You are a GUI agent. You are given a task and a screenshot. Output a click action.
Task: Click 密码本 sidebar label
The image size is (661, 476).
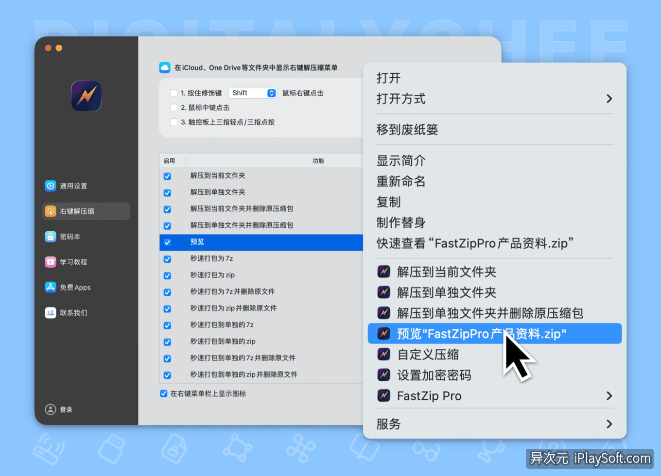click(70, 237)
